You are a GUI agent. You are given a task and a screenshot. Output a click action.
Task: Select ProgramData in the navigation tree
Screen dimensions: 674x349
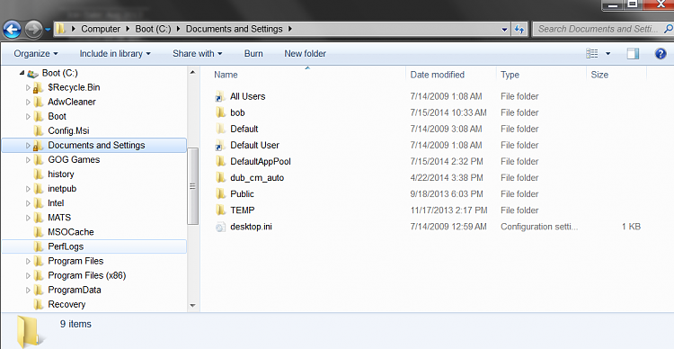pos(75,290)
